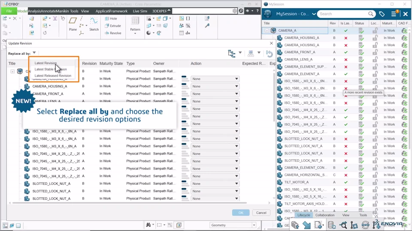Click the Creo command search icon
The width and height of the screenshot is (412, 231).
coord(241,11)
